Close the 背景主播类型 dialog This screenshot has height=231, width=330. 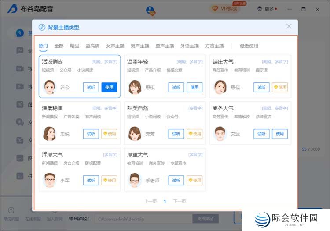click(289, 26)
